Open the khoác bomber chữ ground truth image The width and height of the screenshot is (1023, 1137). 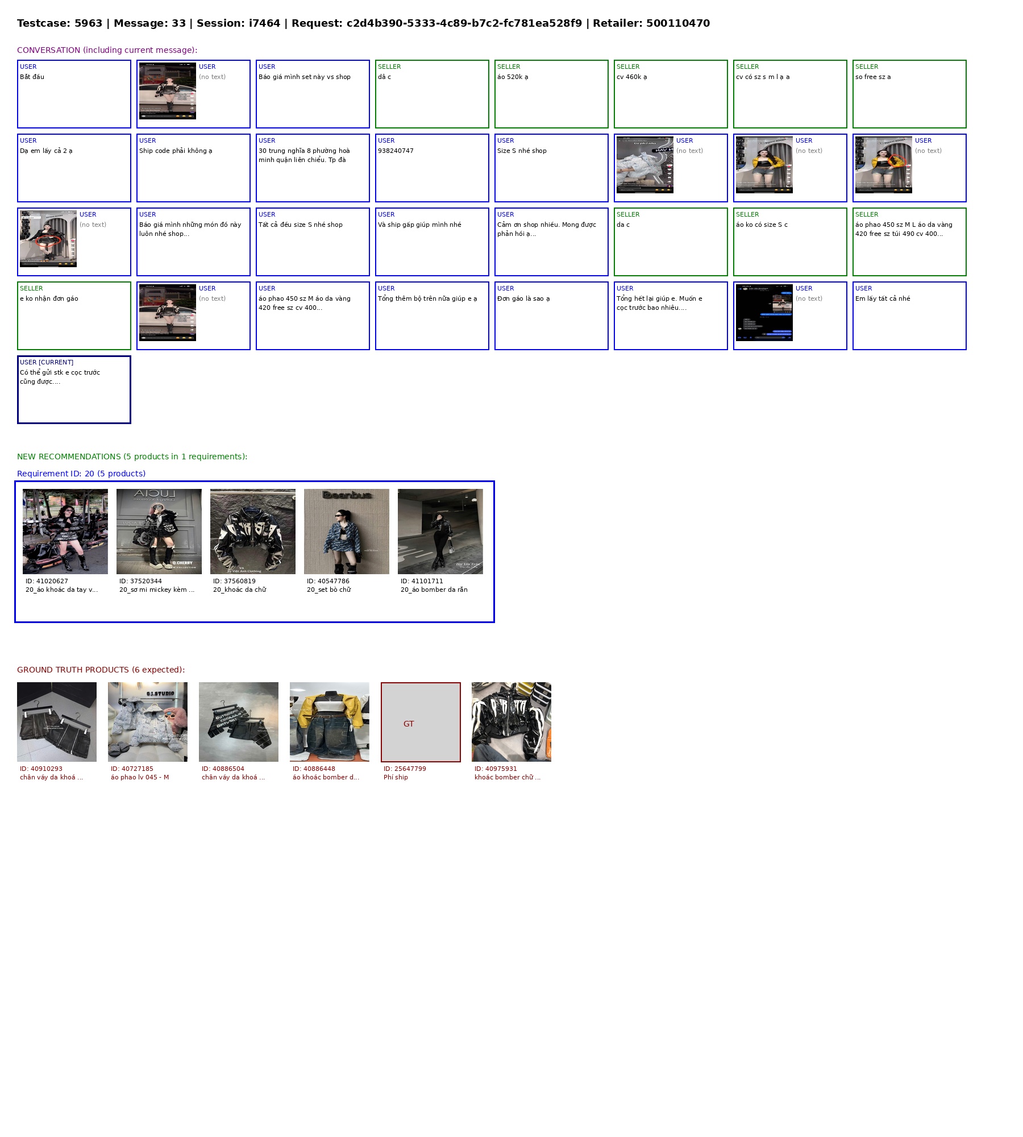click(x=511, y=721)
